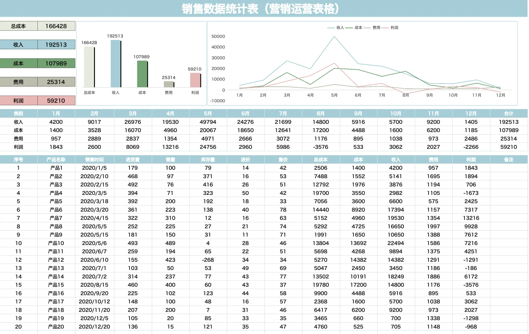Click the 产品15 总成本 cell 19780
The height and width of the screenshot is (334, 529).
click(x=321, y=285)
